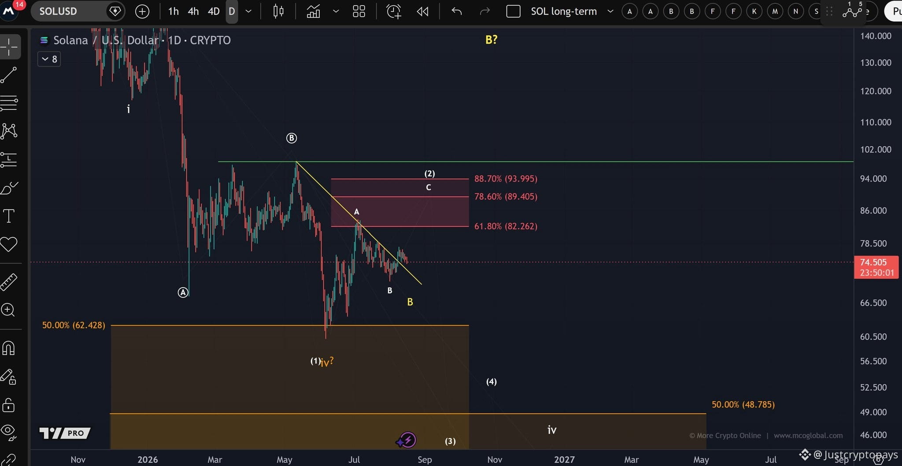Collapse the indicator legend showing 8

49,59
